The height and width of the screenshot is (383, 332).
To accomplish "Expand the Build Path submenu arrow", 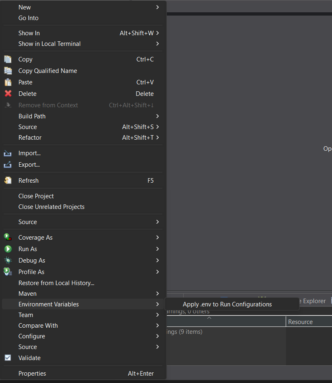I will (157, 116).
